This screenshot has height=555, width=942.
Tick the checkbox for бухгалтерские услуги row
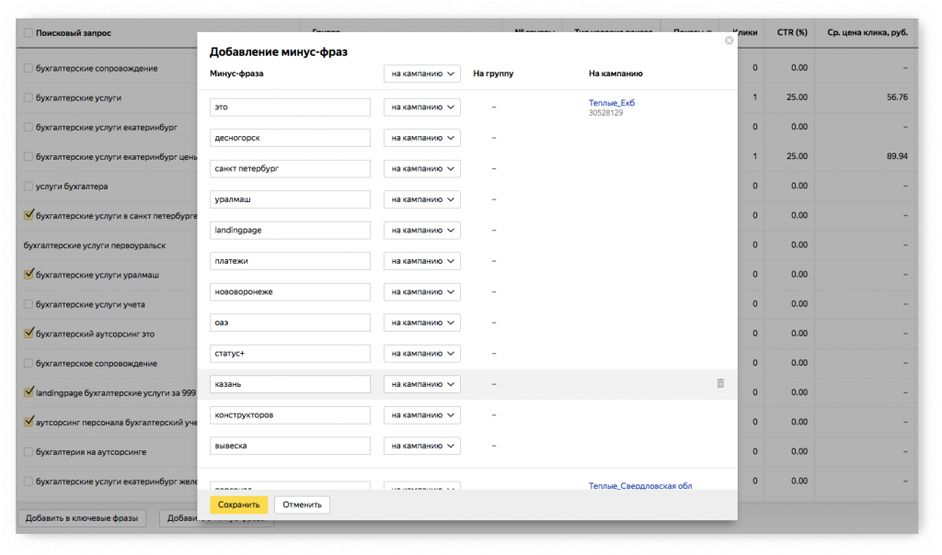[29, 97]
